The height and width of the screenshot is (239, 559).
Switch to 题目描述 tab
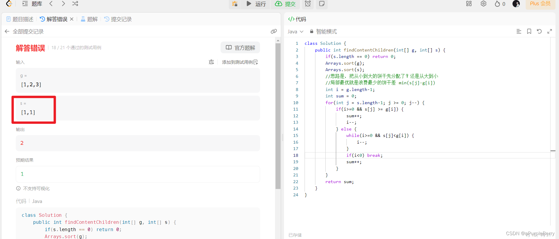20,19
